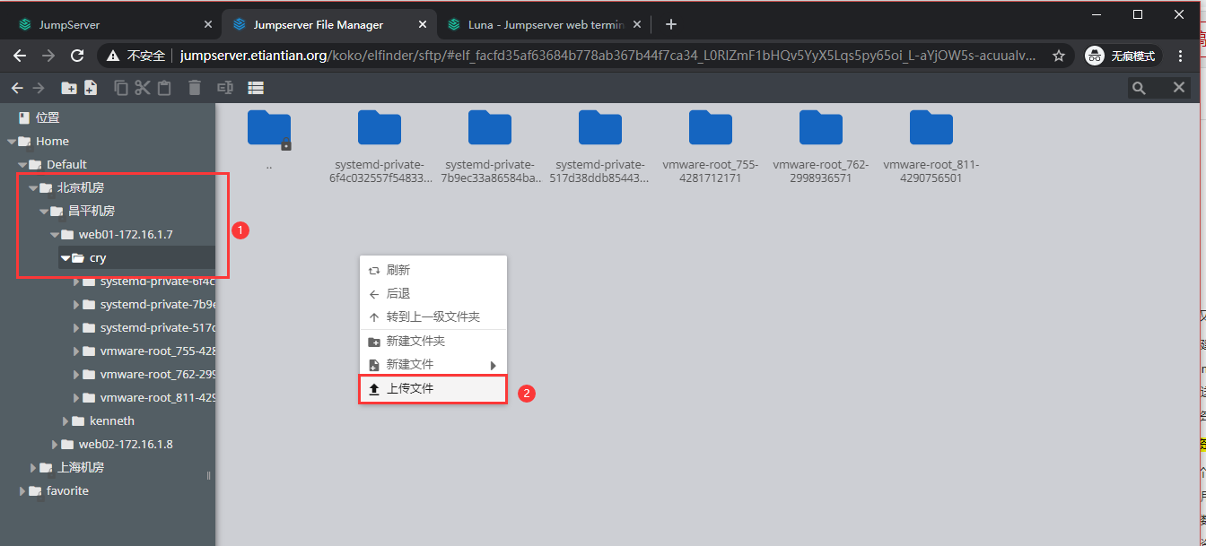The image size is (1206, 546).
Task: Click the copy toolbar icon
Action: coord(121,88)
